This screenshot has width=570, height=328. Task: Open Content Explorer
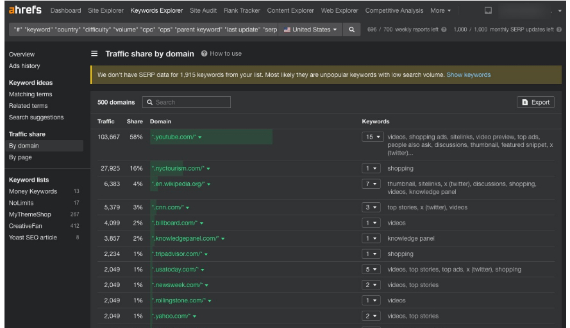pos(290,10)
